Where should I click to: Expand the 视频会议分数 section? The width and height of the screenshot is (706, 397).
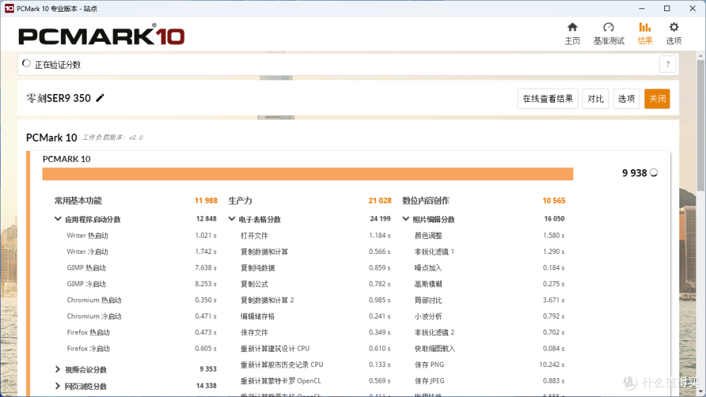[x=58, y=369]
